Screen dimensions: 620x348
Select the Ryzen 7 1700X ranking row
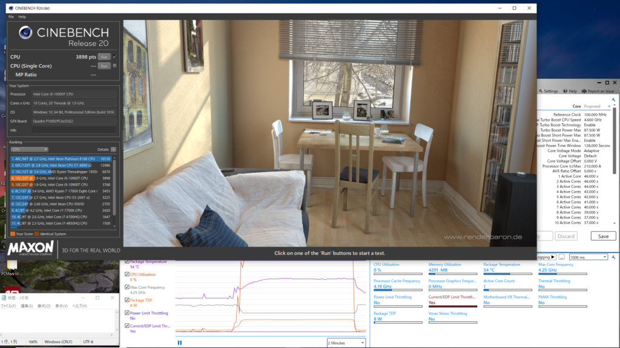pos(61,191)
